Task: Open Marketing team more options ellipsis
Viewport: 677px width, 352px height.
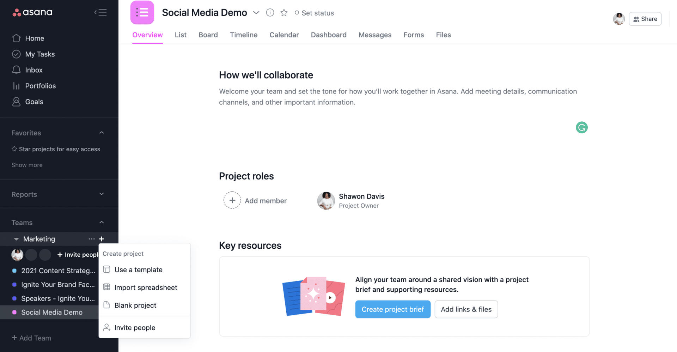Action: tap(92, 239)
